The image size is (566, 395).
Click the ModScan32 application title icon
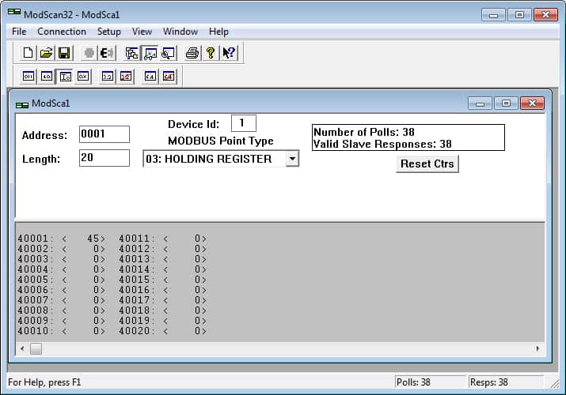[14, 13]
